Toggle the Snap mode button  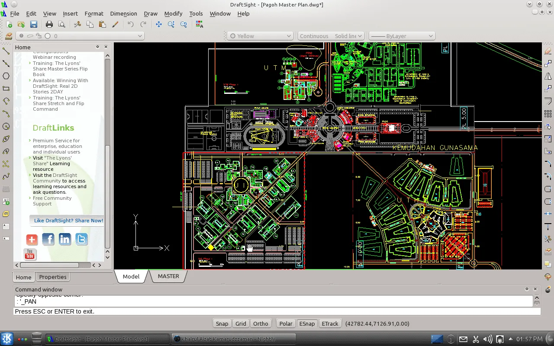click(222, 324)
